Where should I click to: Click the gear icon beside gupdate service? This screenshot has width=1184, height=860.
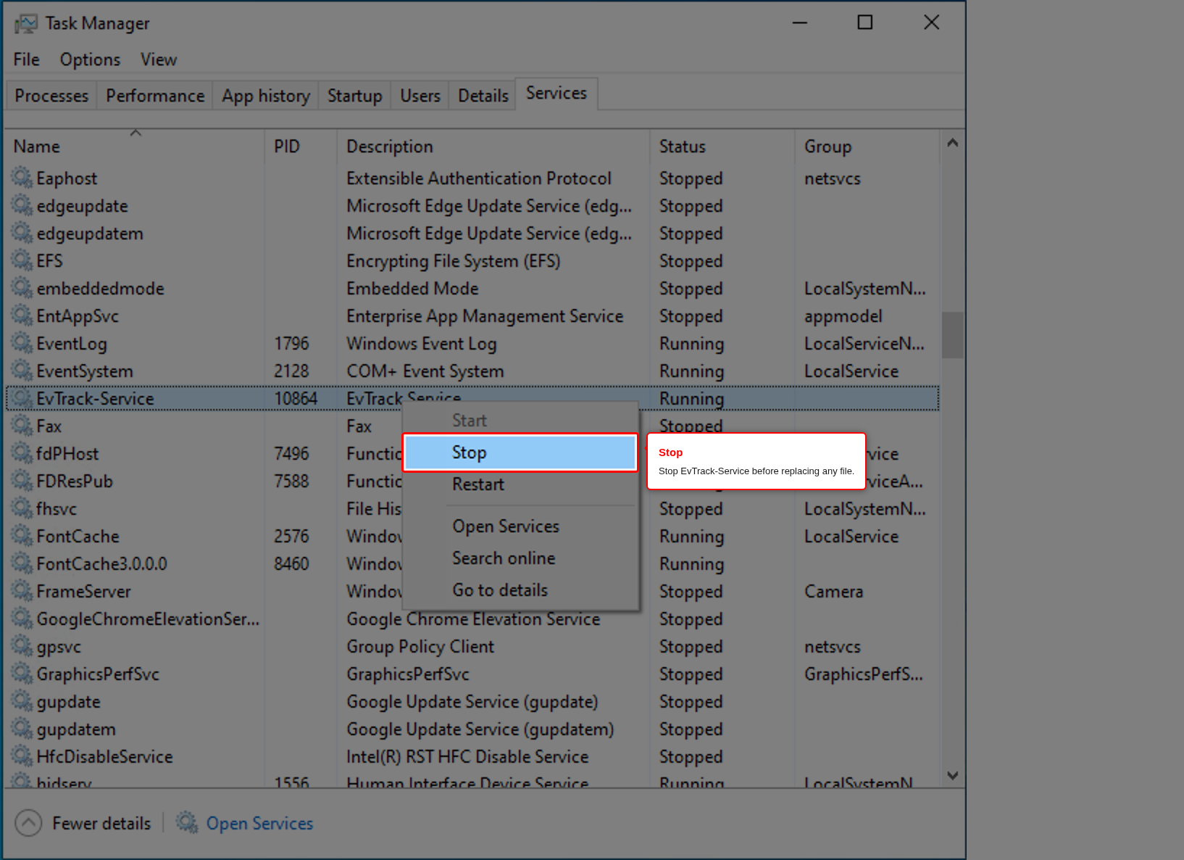point(22,701)
